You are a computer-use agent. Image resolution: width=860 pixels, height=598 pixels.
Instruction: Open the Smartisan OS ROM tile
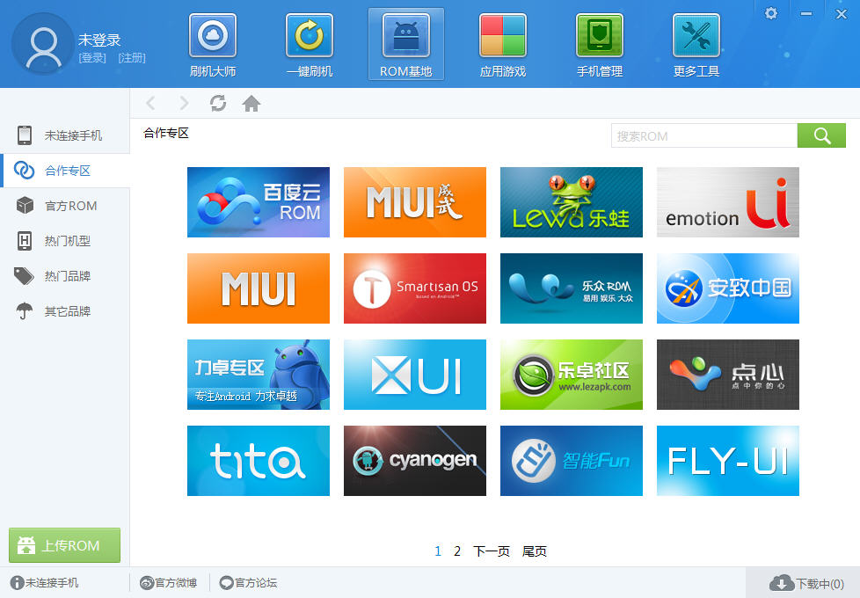pyautogui.click(x=415, y=288)
